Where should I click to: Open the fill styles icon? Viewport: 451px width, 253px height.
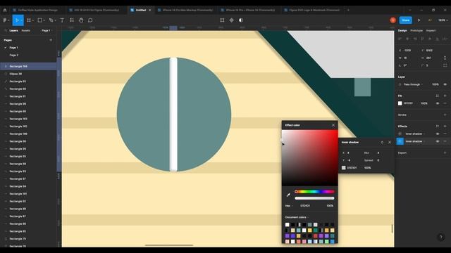pos(438,96)
